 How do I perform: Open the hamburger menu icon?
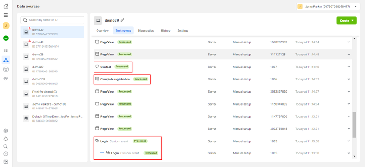pos(6,15)
